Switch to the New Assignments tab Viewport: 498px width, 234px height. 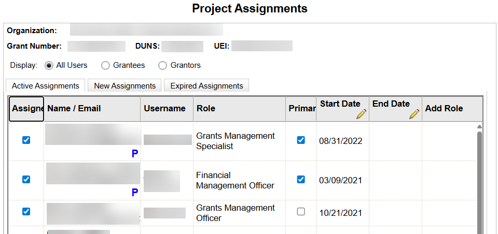coord(125,86)
